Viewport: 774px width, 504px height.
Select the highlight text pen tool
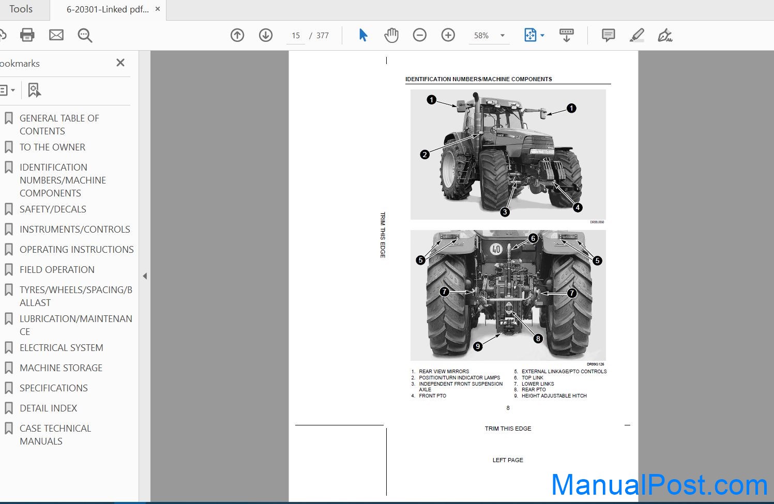637,35
